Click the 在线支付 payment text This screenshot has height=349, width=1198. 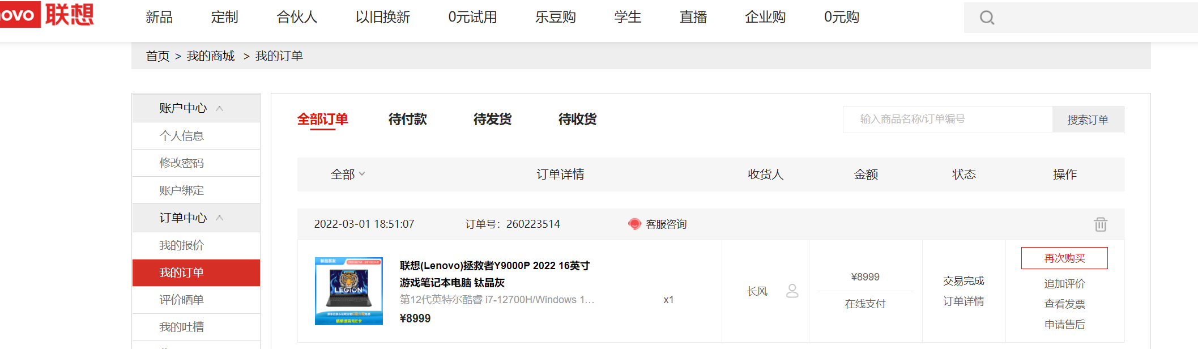pos(865,304)
